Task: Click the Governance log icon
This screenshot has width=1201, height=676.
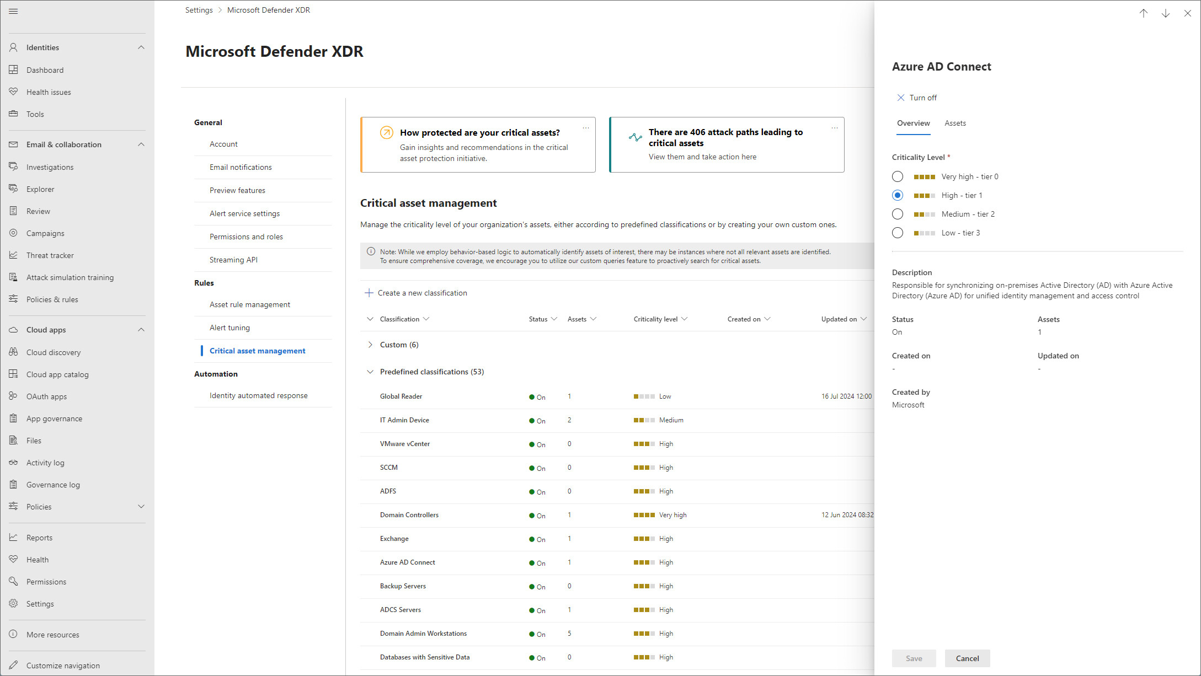Action: tap(13, 485)
